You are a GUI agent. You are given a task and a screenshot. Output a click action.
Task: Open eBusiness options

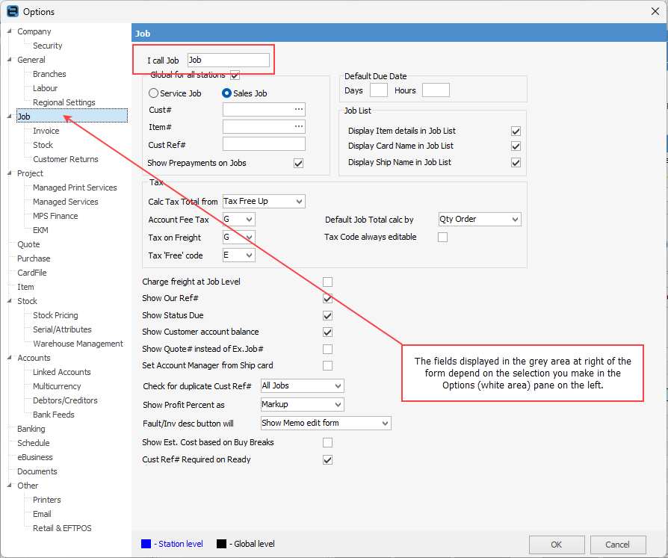tap(35, 457)
